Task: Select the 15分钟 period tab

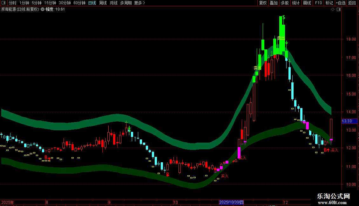Action: [50, 3]
